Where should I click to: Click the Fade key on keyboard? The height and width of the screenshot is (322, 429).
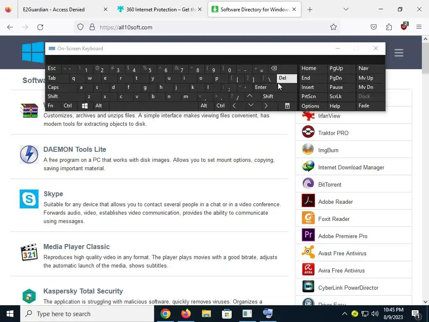coord(370,106)
